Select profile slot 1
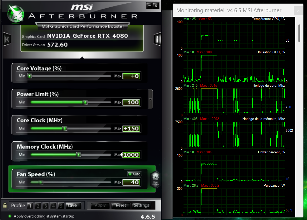Screen dimensions: 307x220 [30, 206]
